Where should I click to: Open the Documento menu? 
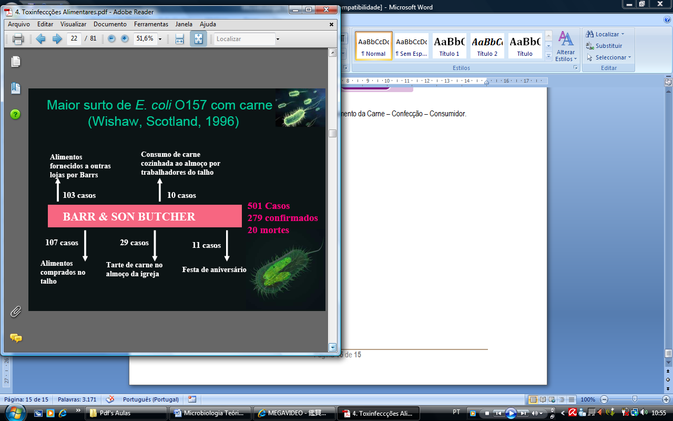110,24
